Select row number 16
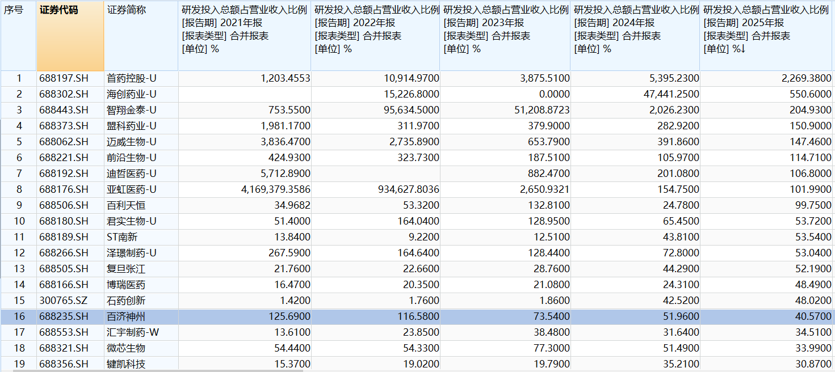Image resolution: width=835 pixels, height=372 pixels. pyautogui.click(x=19, y=316)
